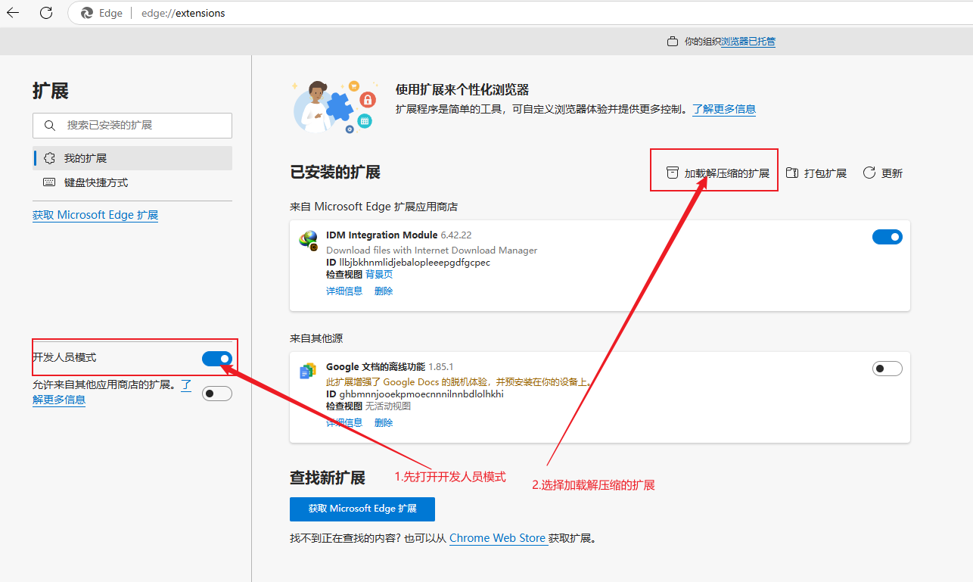Click the page refresh icon
973x582 pixels.
click(x=46, y=13)
